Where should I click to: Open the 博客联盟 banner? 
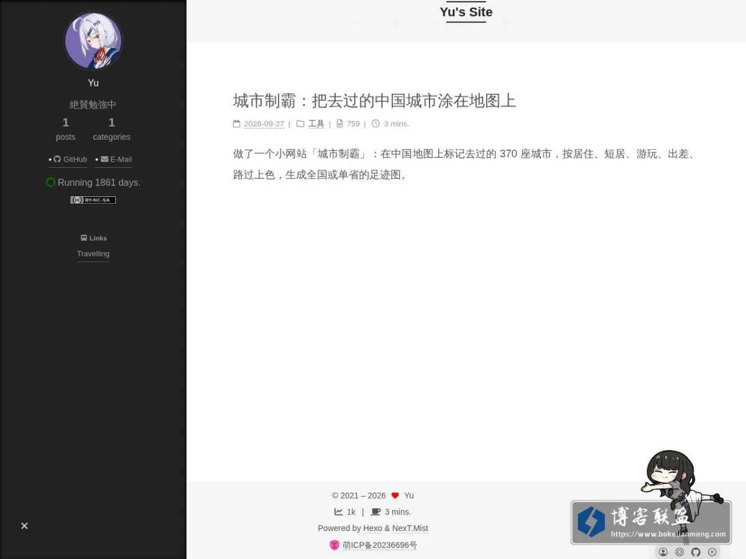pos(651,522)
